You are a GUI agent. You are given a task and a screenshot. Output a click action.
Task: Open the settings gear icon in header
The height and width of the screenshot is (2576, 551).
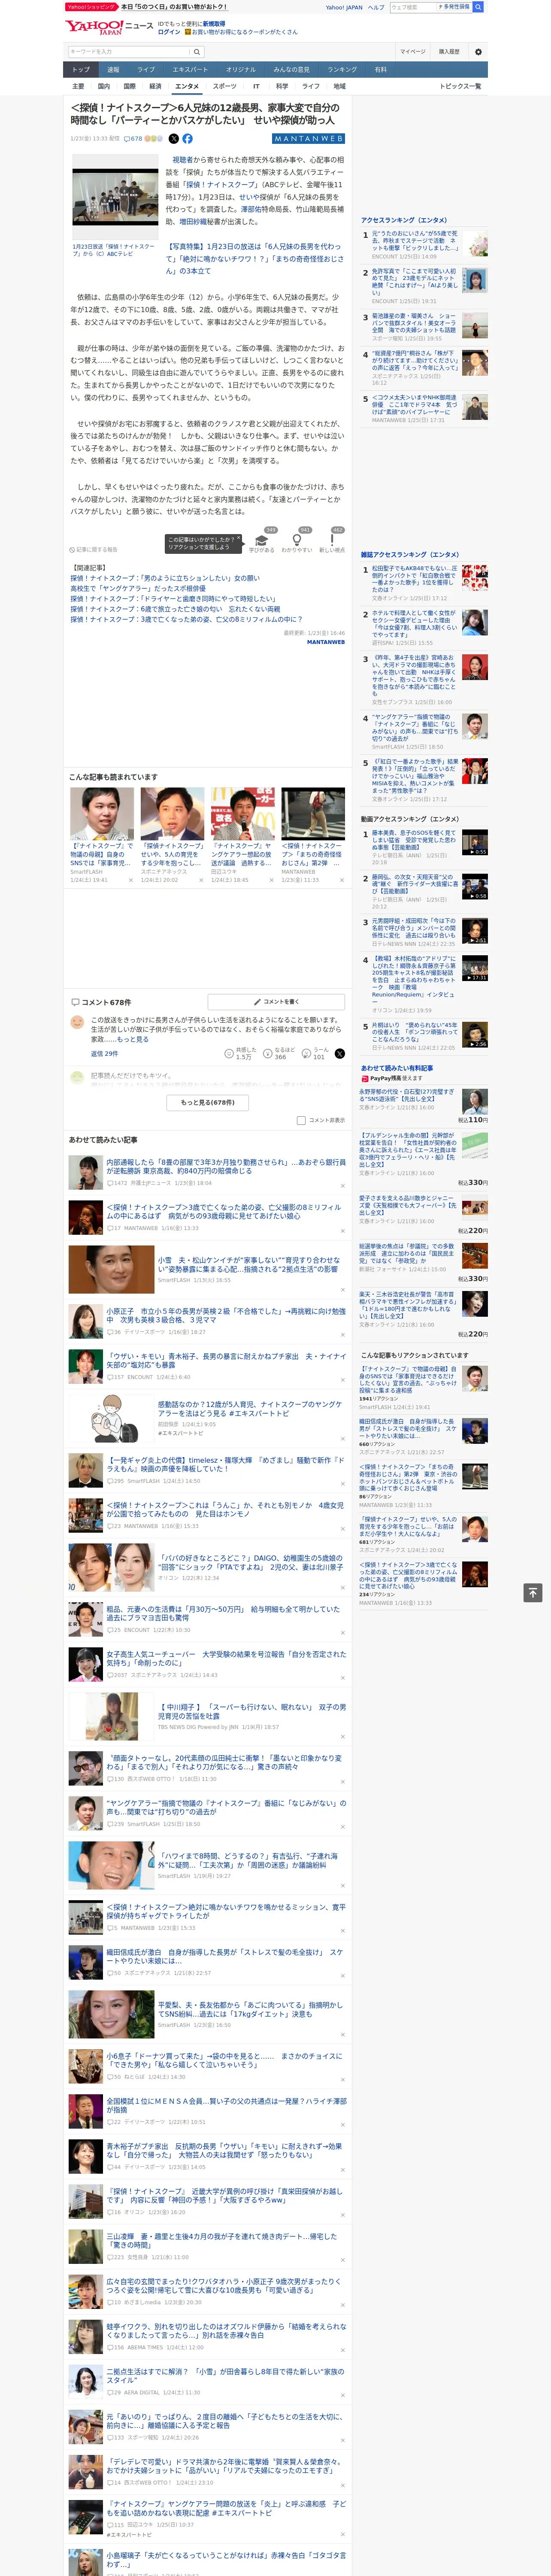[478, 51]
